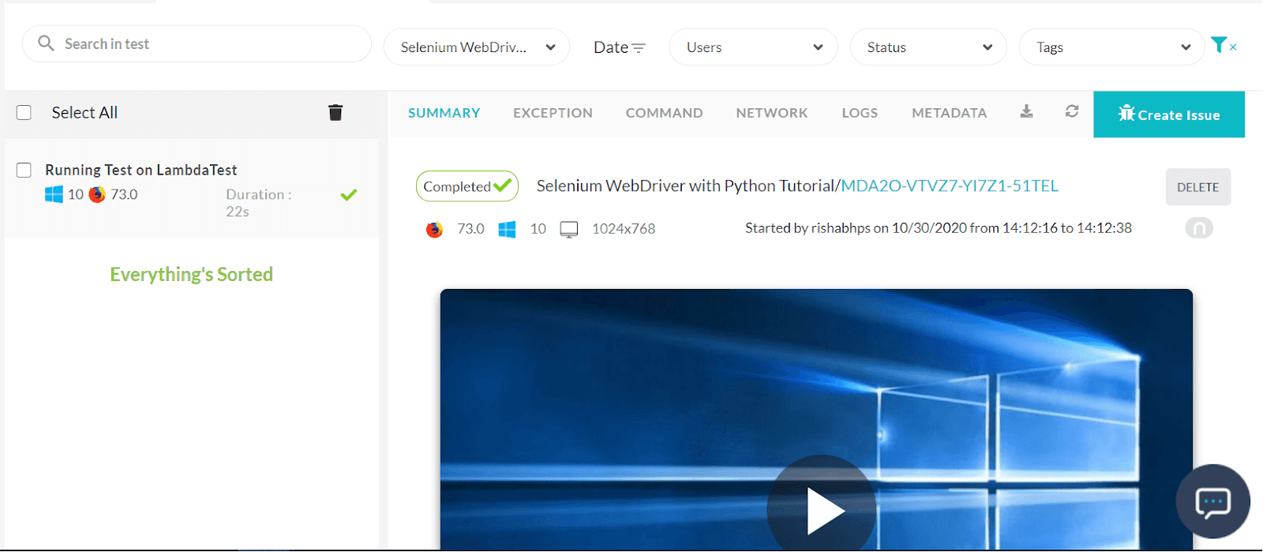Click the DELETE button

click(1198, 187)
